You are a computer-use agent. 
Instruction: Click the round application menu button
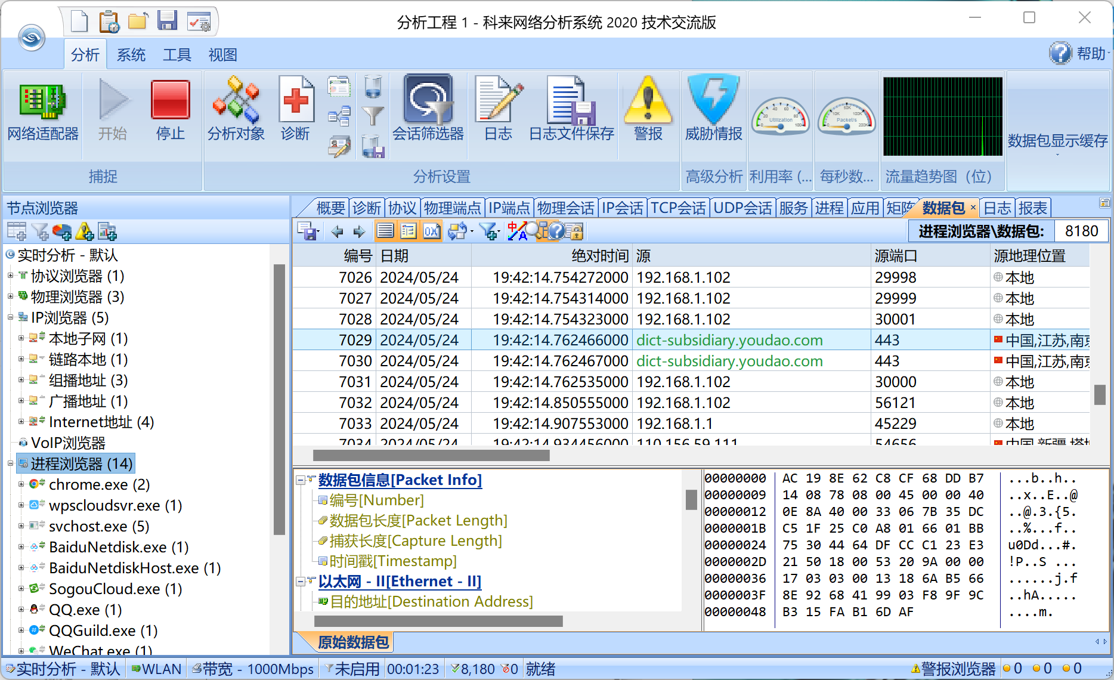[x=32, y=38]
